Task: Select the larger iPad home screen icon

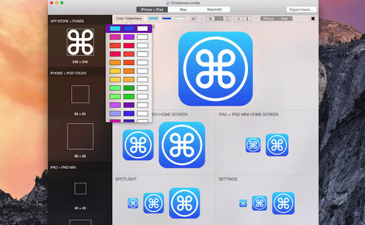Action: 277,145
